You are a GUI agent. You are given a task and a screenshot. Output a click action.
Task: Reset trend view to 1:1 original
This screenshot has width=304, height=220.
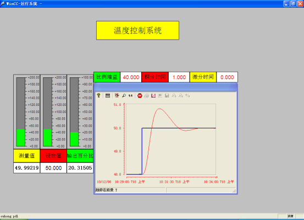(130, 95)
